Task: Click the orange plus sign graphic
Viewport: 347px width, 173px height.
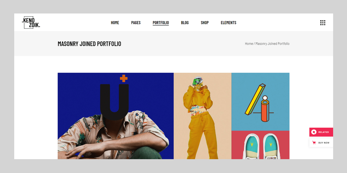Action: point(124,78)
